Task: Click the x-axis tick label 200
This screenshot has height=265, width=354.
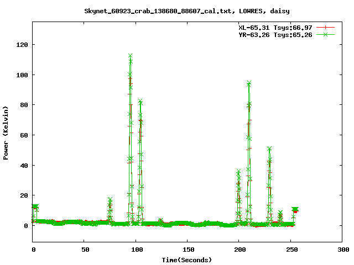Action: coord(240,250)
